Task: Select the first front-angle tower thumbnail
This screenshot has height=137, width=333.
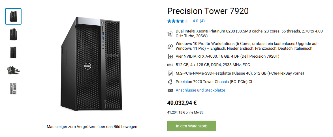Action: pyautogui.click(x=13, y=16)
